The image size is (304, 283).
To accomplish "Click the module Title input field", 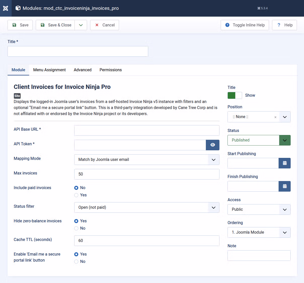I will (78, 51).
